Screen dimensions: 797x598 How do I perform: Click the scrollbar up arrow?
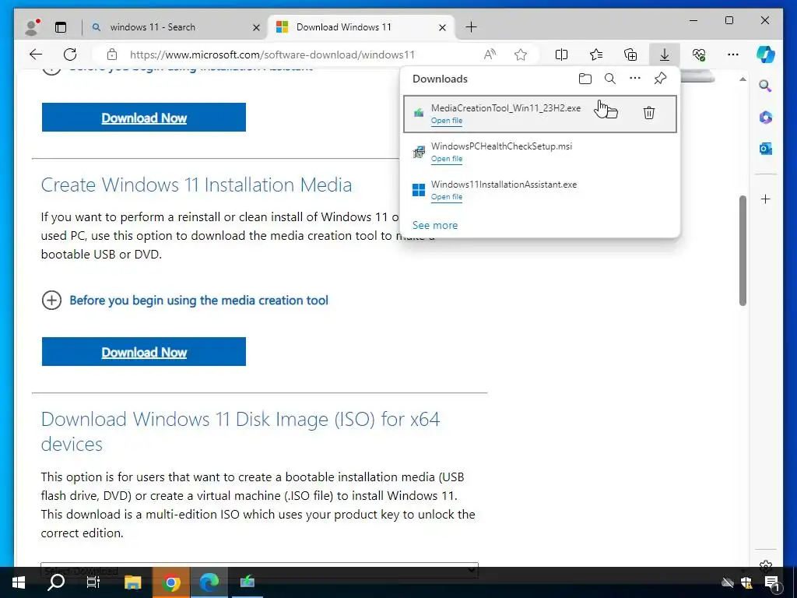click(x=743, y=79)
